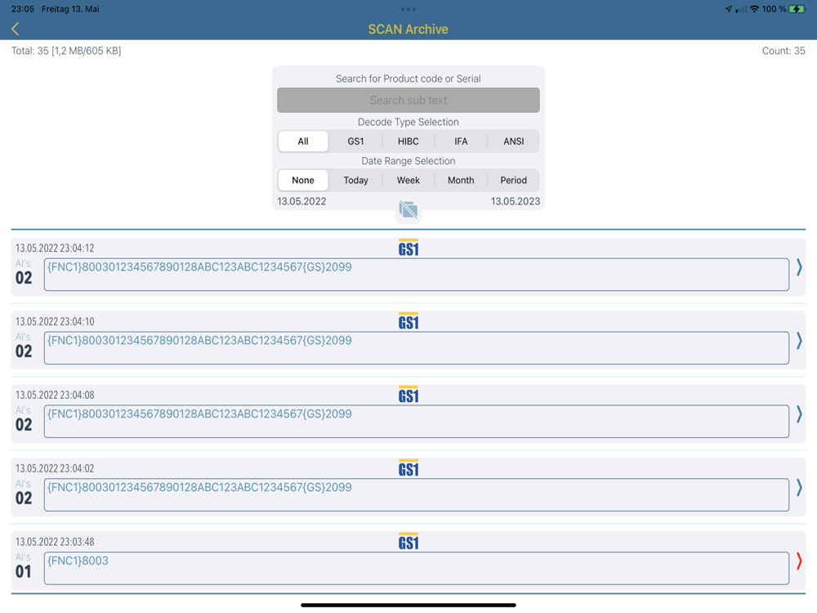Filter by IFA decode type

click(461, 141)
